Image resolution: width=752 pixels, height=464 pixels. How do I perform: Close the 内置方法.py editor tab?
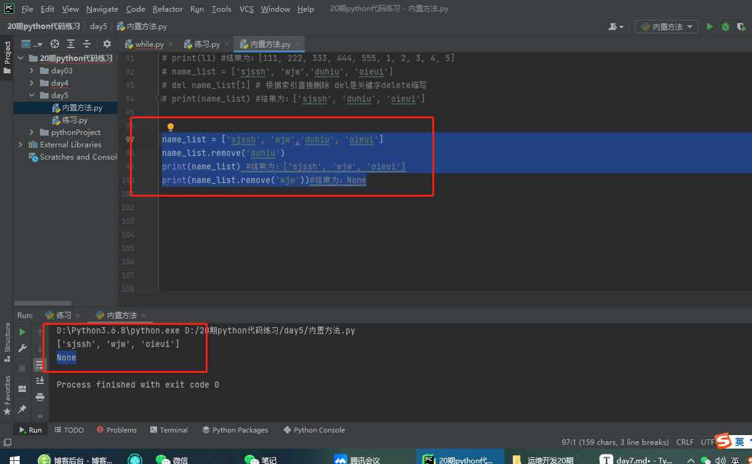pyautogui.click(x=298, y=44)
